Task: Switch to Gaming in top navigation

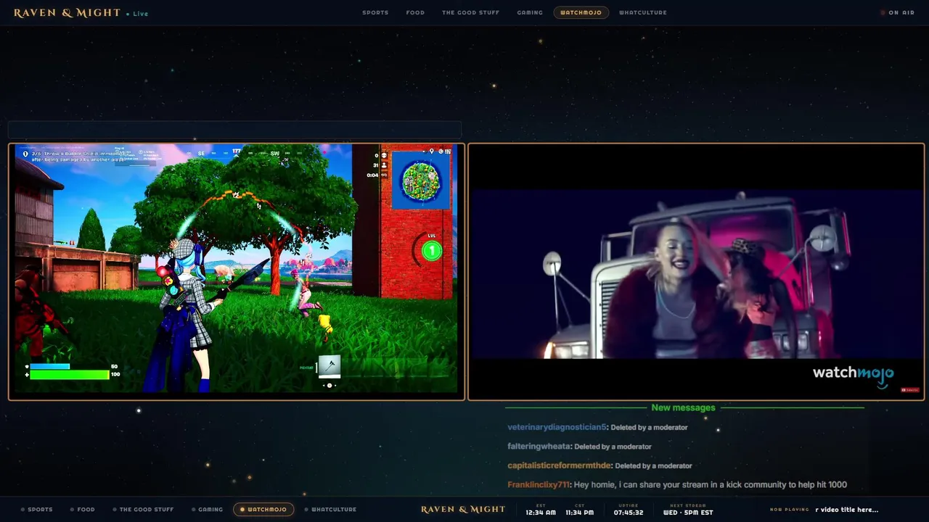Action: click(x=530, y=12)
